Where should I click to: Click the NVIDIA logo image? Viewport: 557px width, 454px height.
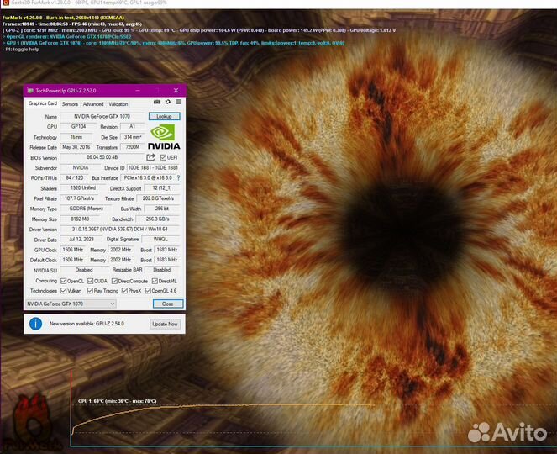pos(165,137)
